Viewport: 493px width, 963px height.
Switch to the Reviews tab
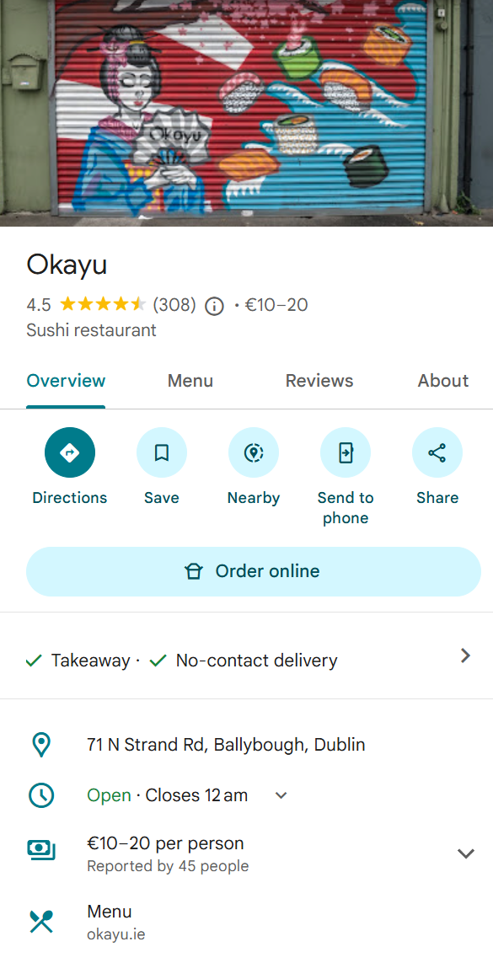[319, 381]
